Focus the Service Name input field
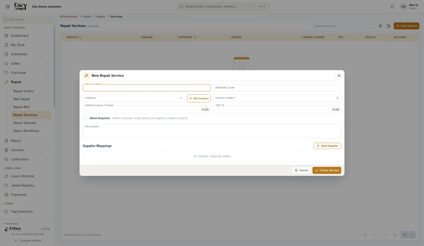Viewport: 424px width, 246px height. (x=147, y=88)
